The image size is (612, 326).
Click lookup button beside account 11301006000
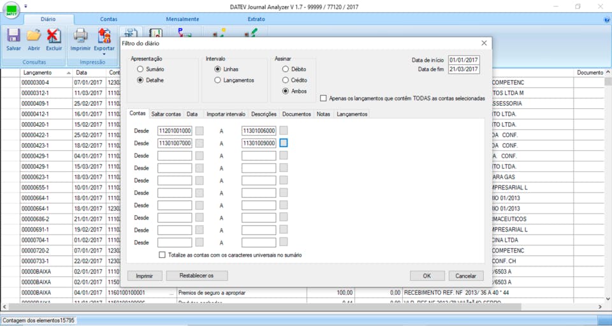(x=284, y=131)
